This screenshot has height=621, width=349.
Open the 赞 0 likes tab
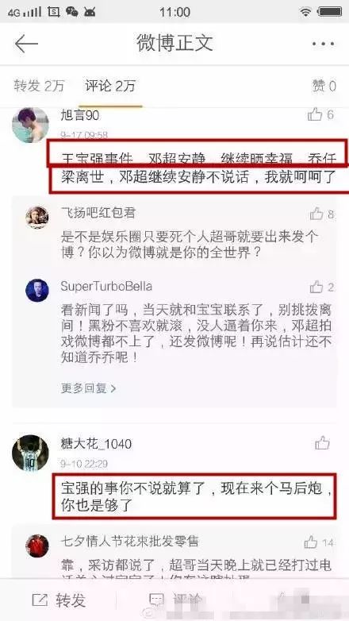click(324, 86)
